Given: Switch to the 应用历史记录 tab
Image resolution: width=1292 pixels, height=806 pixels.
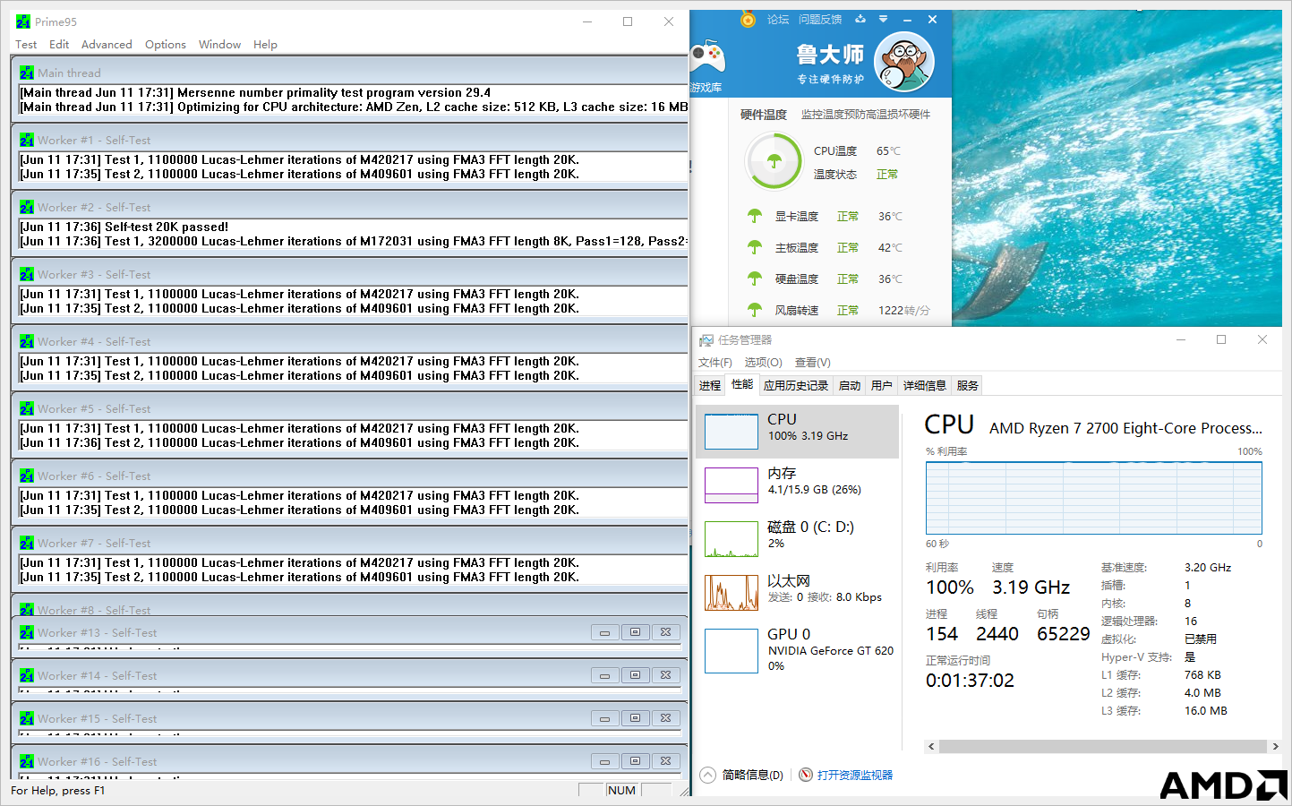Looking at the screenshot, I should pyautogui.click(x=796, y=385).
